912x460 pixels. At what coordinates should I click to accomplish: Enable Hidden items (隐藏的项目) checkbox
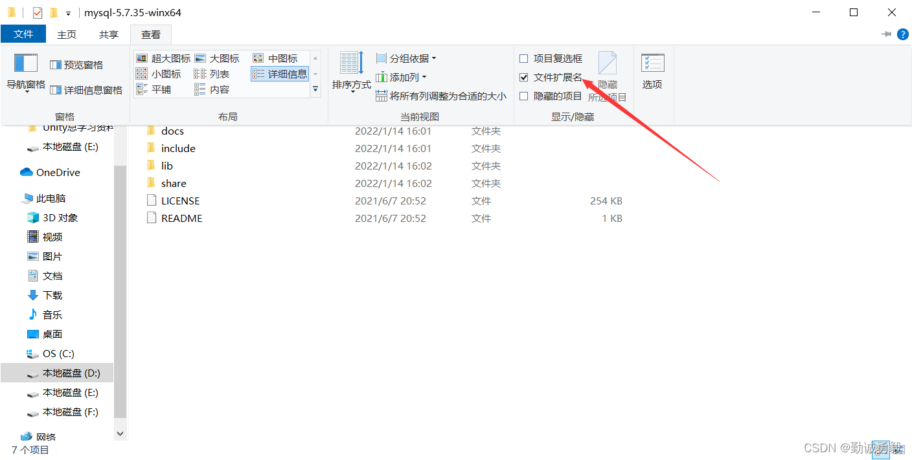point(524,96)
